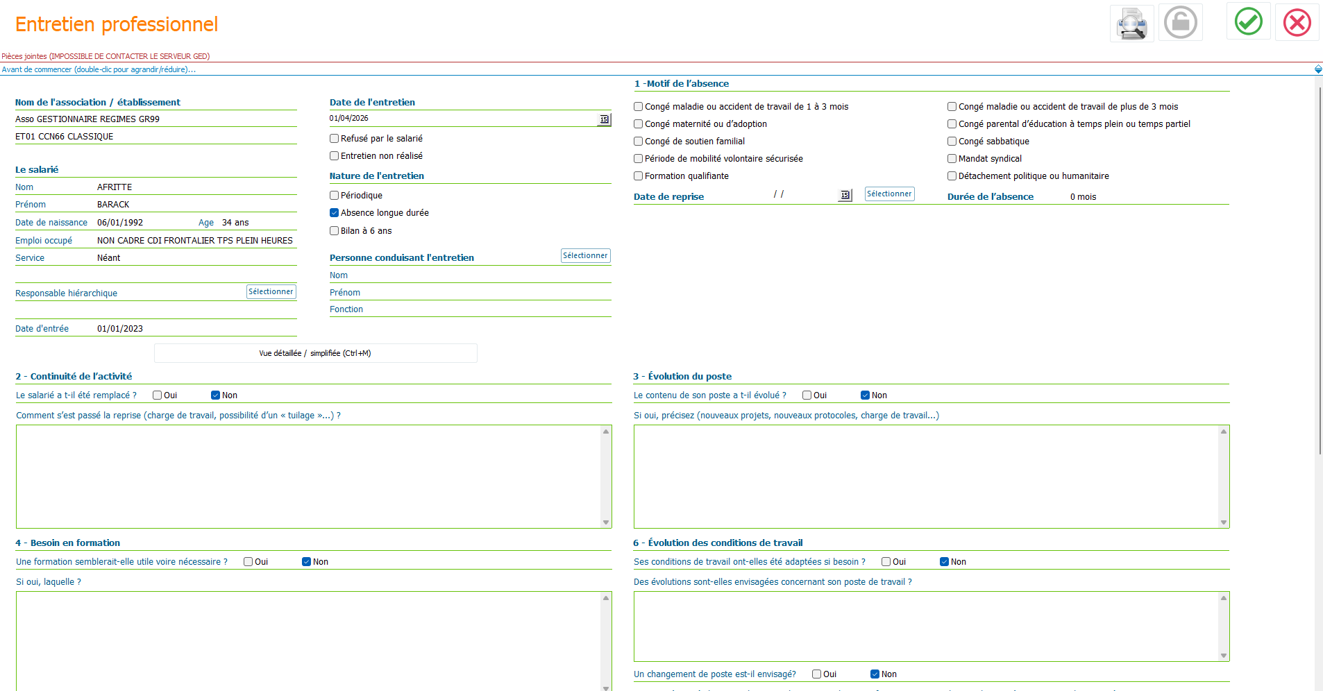1323x691 pixels.
Task: Check Congé maternité ou d'adoption
Action: [x=638, y=124]
